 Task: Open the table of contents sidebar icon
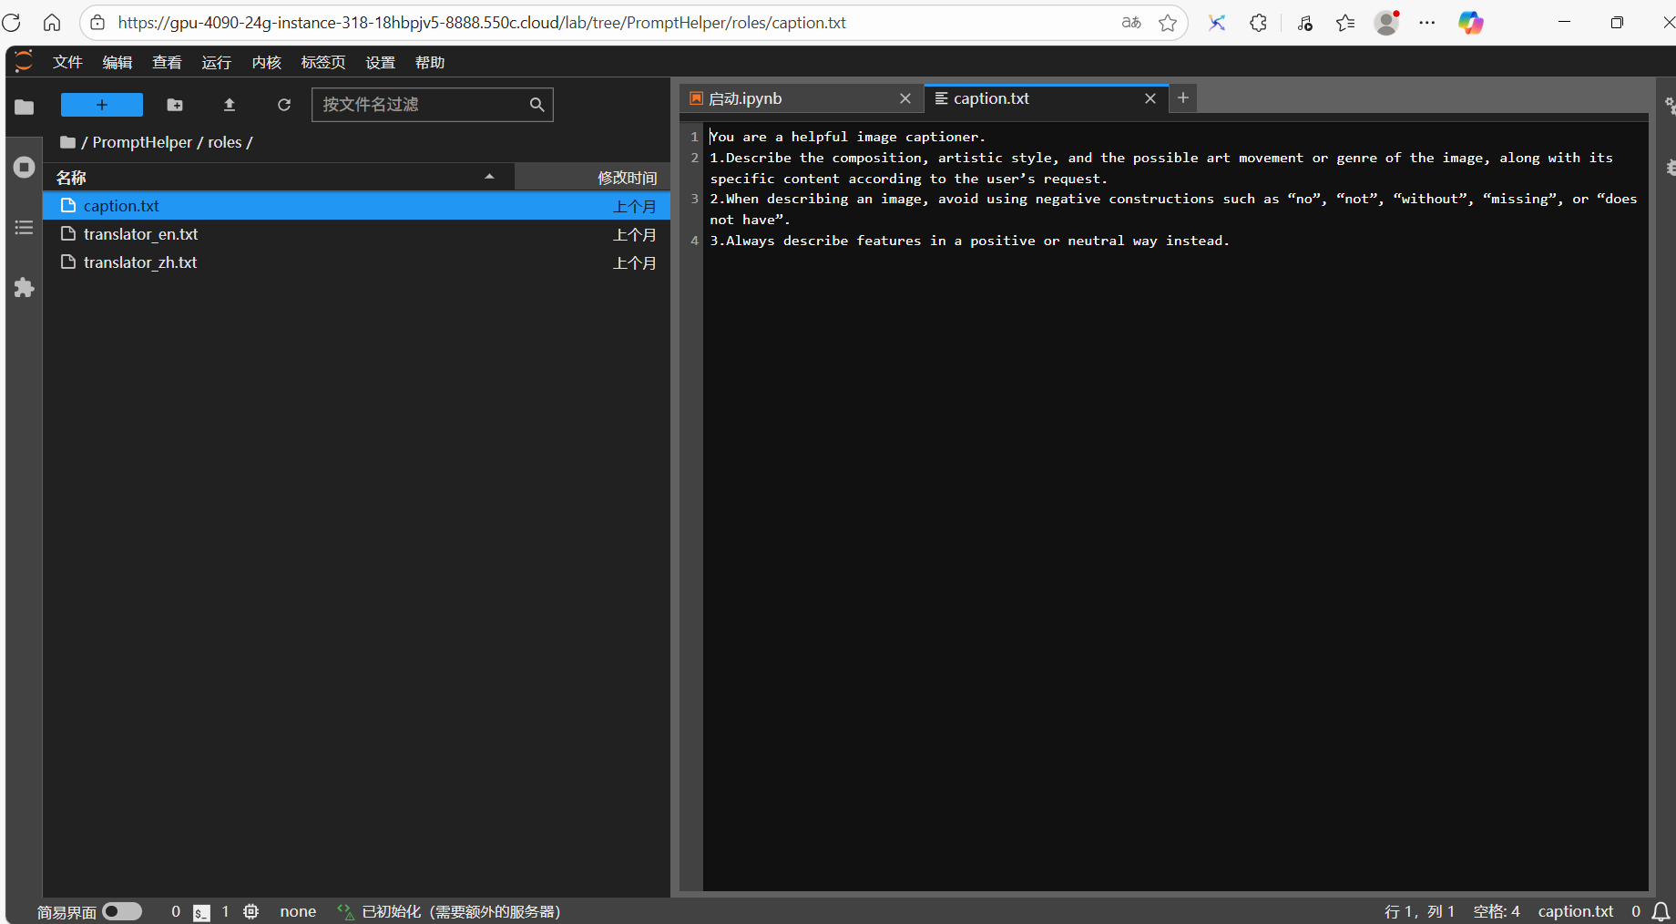pyautogui.click(x=25, y=228)
